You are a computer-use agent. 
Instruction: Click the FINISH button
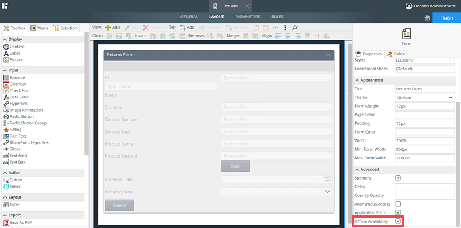pyautogui.click(x=447, y=18)
